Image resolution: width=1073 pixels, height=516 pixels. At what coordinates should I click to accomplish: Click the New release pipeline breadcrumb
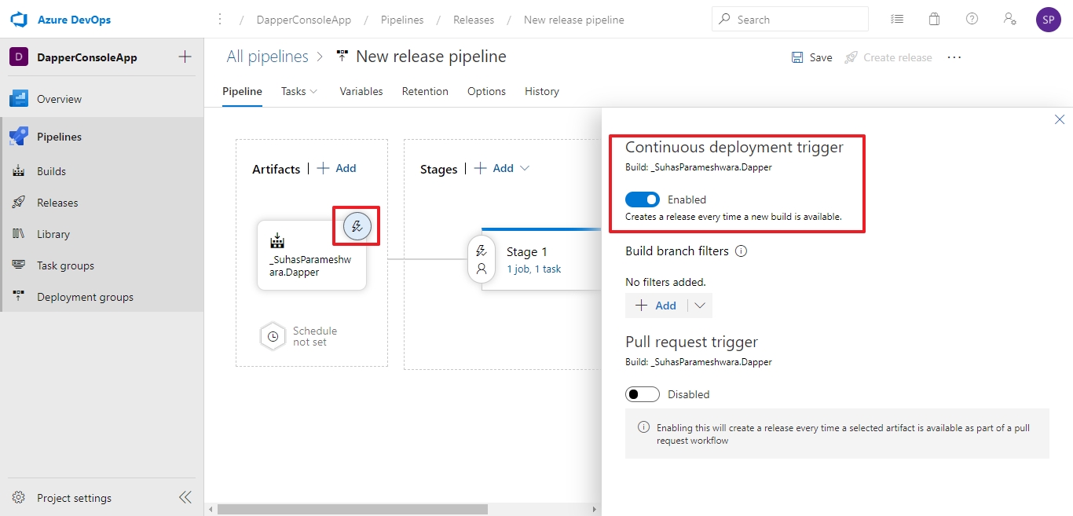(574, 20)
